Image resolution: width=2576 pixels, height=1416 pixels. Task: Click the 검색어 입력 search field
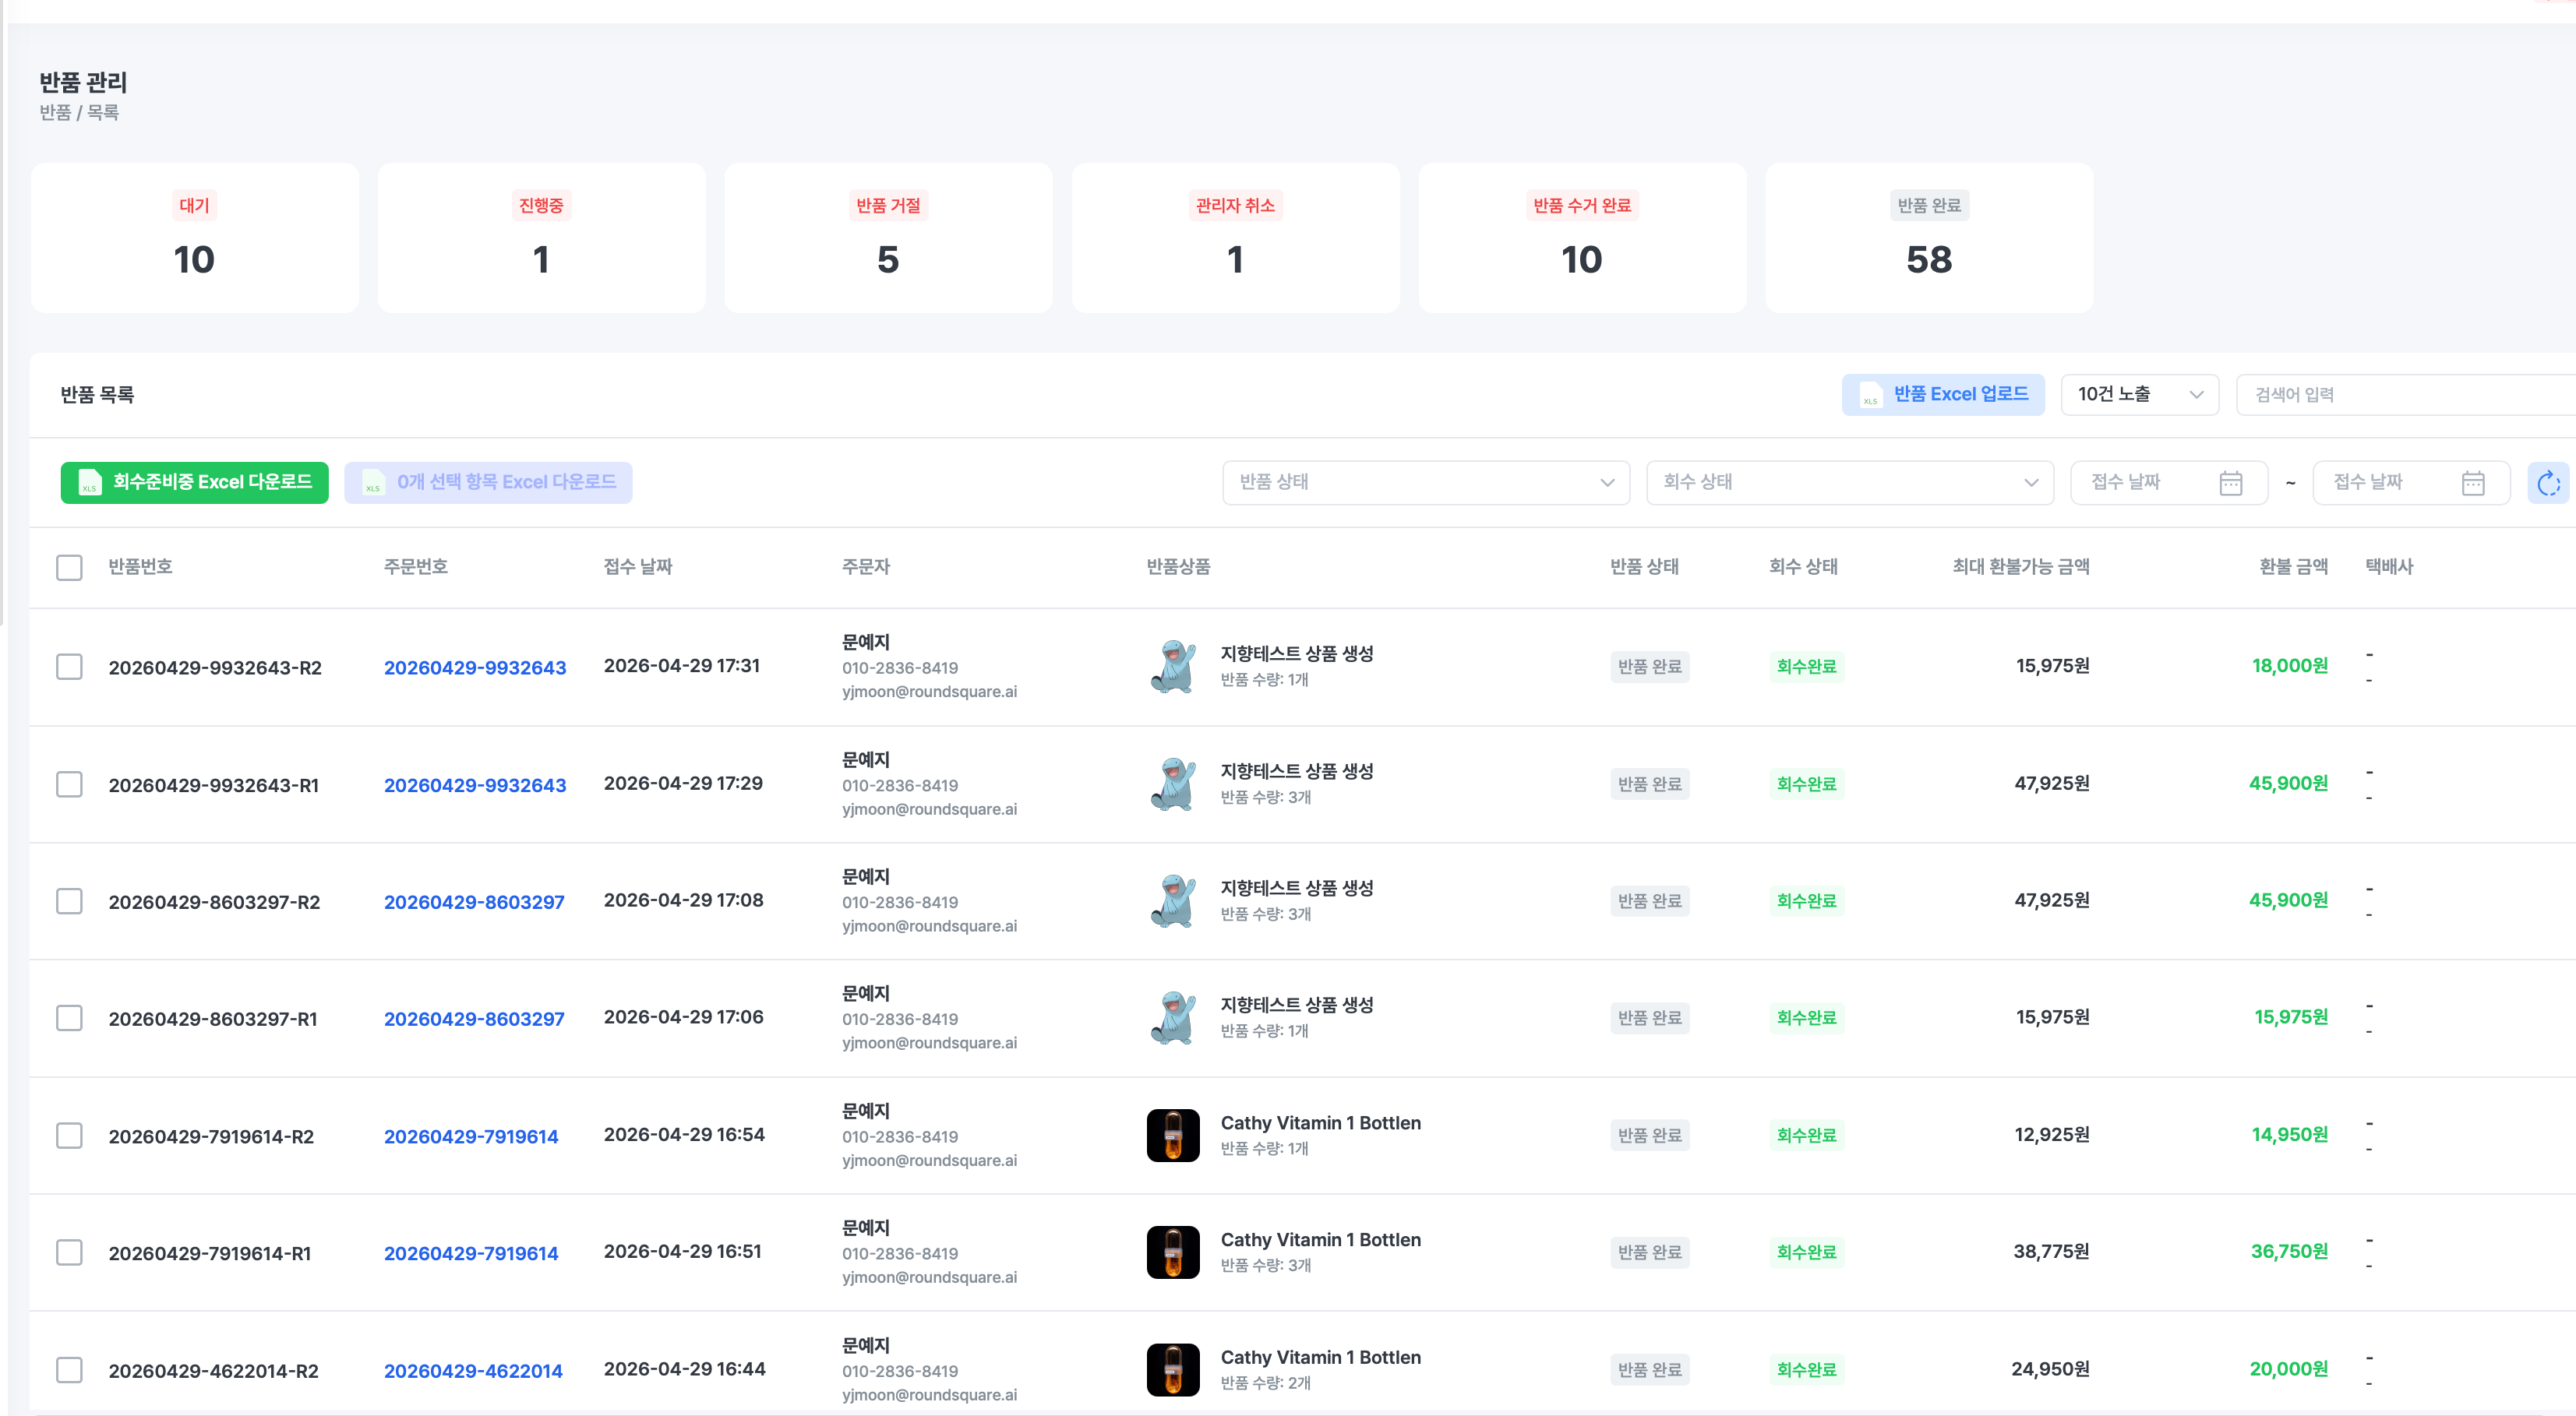[2405, 395]
